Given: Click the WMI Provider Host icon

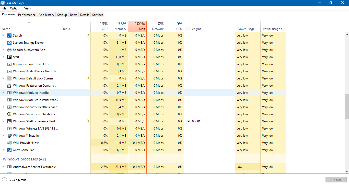Looking at the screenshot, I should click(x=9, y=143).
